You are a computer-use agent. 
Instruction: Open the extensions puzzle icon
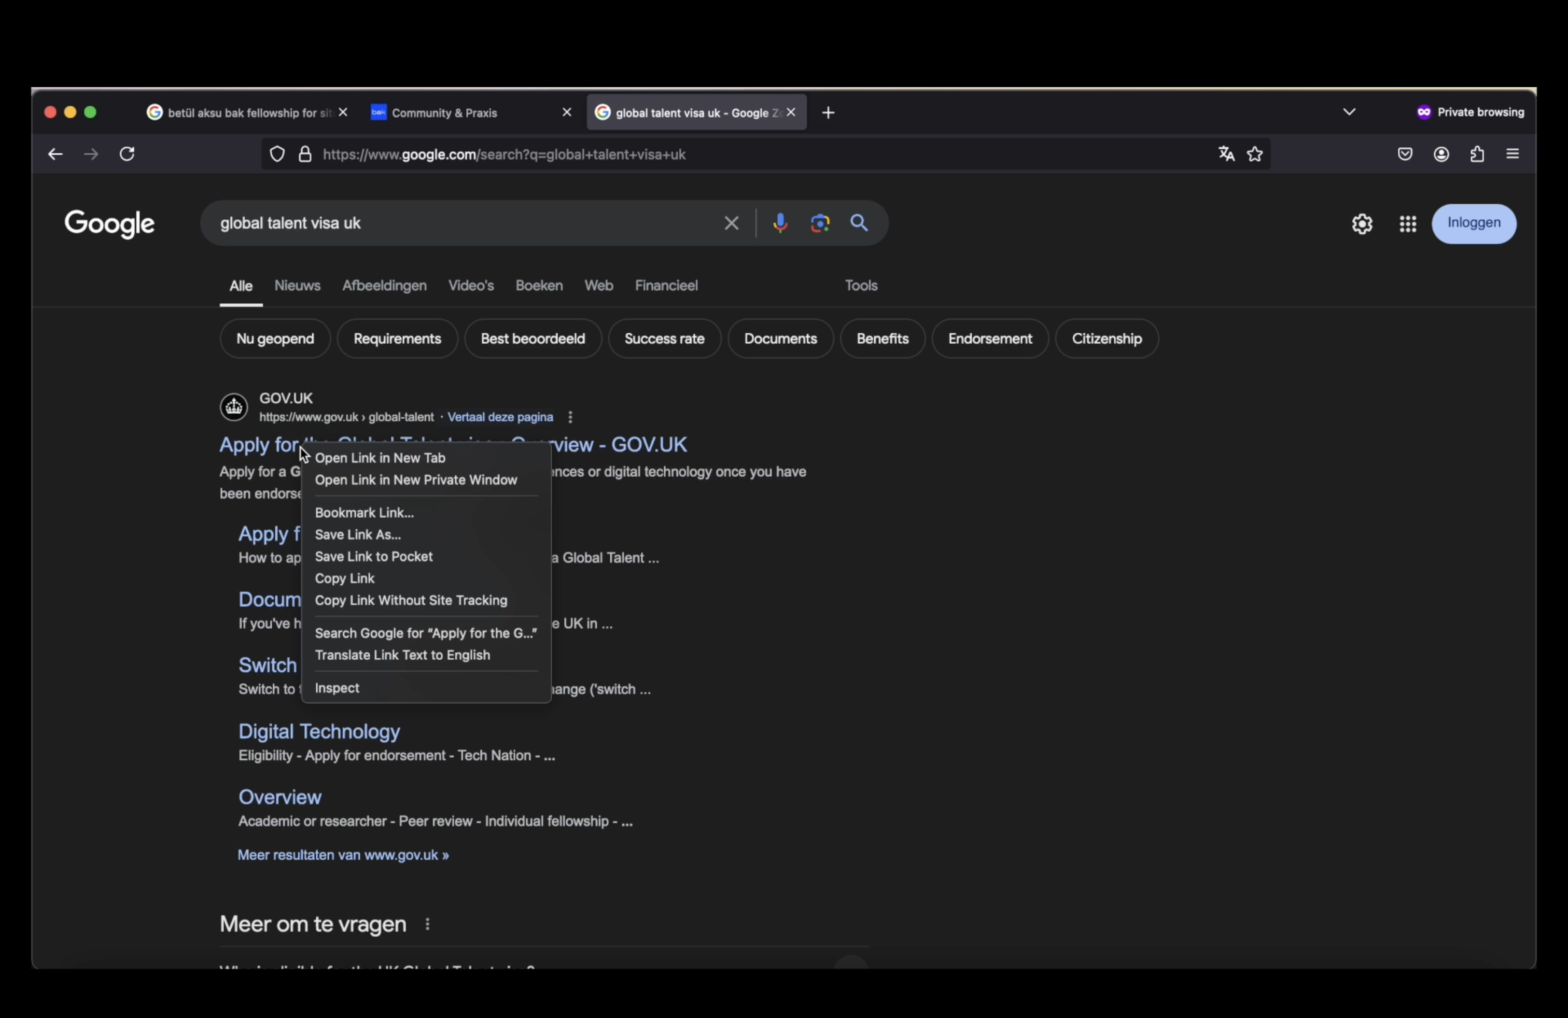[1477, 154]
